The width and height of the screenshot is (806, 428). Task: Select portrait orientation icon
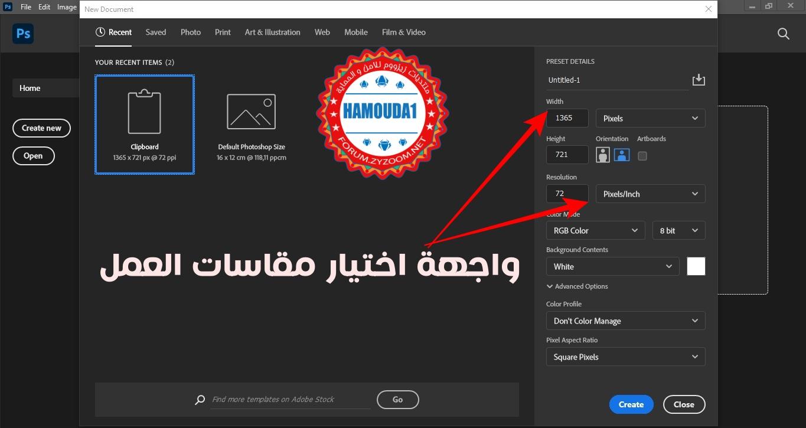point(603,155)
